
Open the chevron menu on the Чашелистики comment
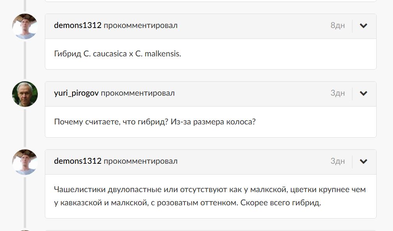pos(363,161)
